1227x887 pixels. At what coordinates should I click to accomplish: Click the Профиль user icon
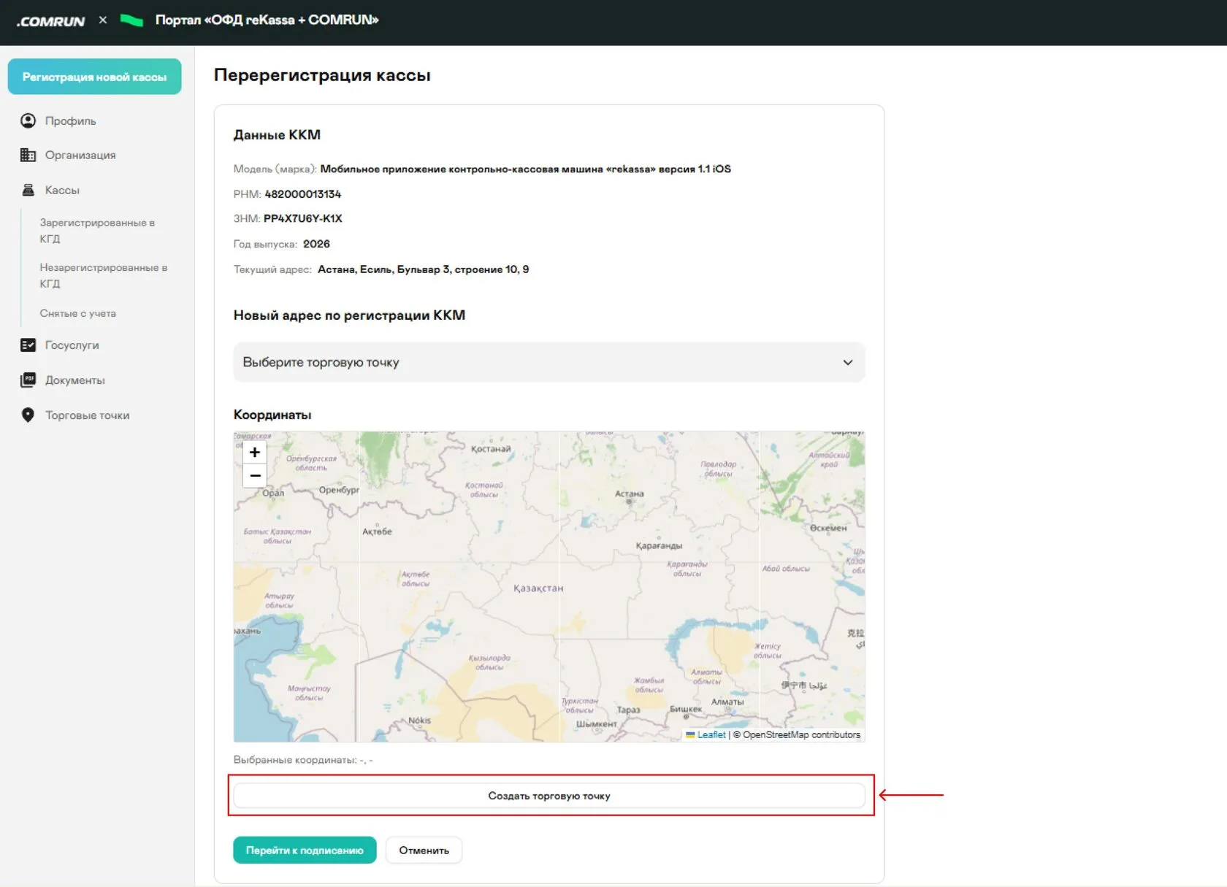(28, 120)
